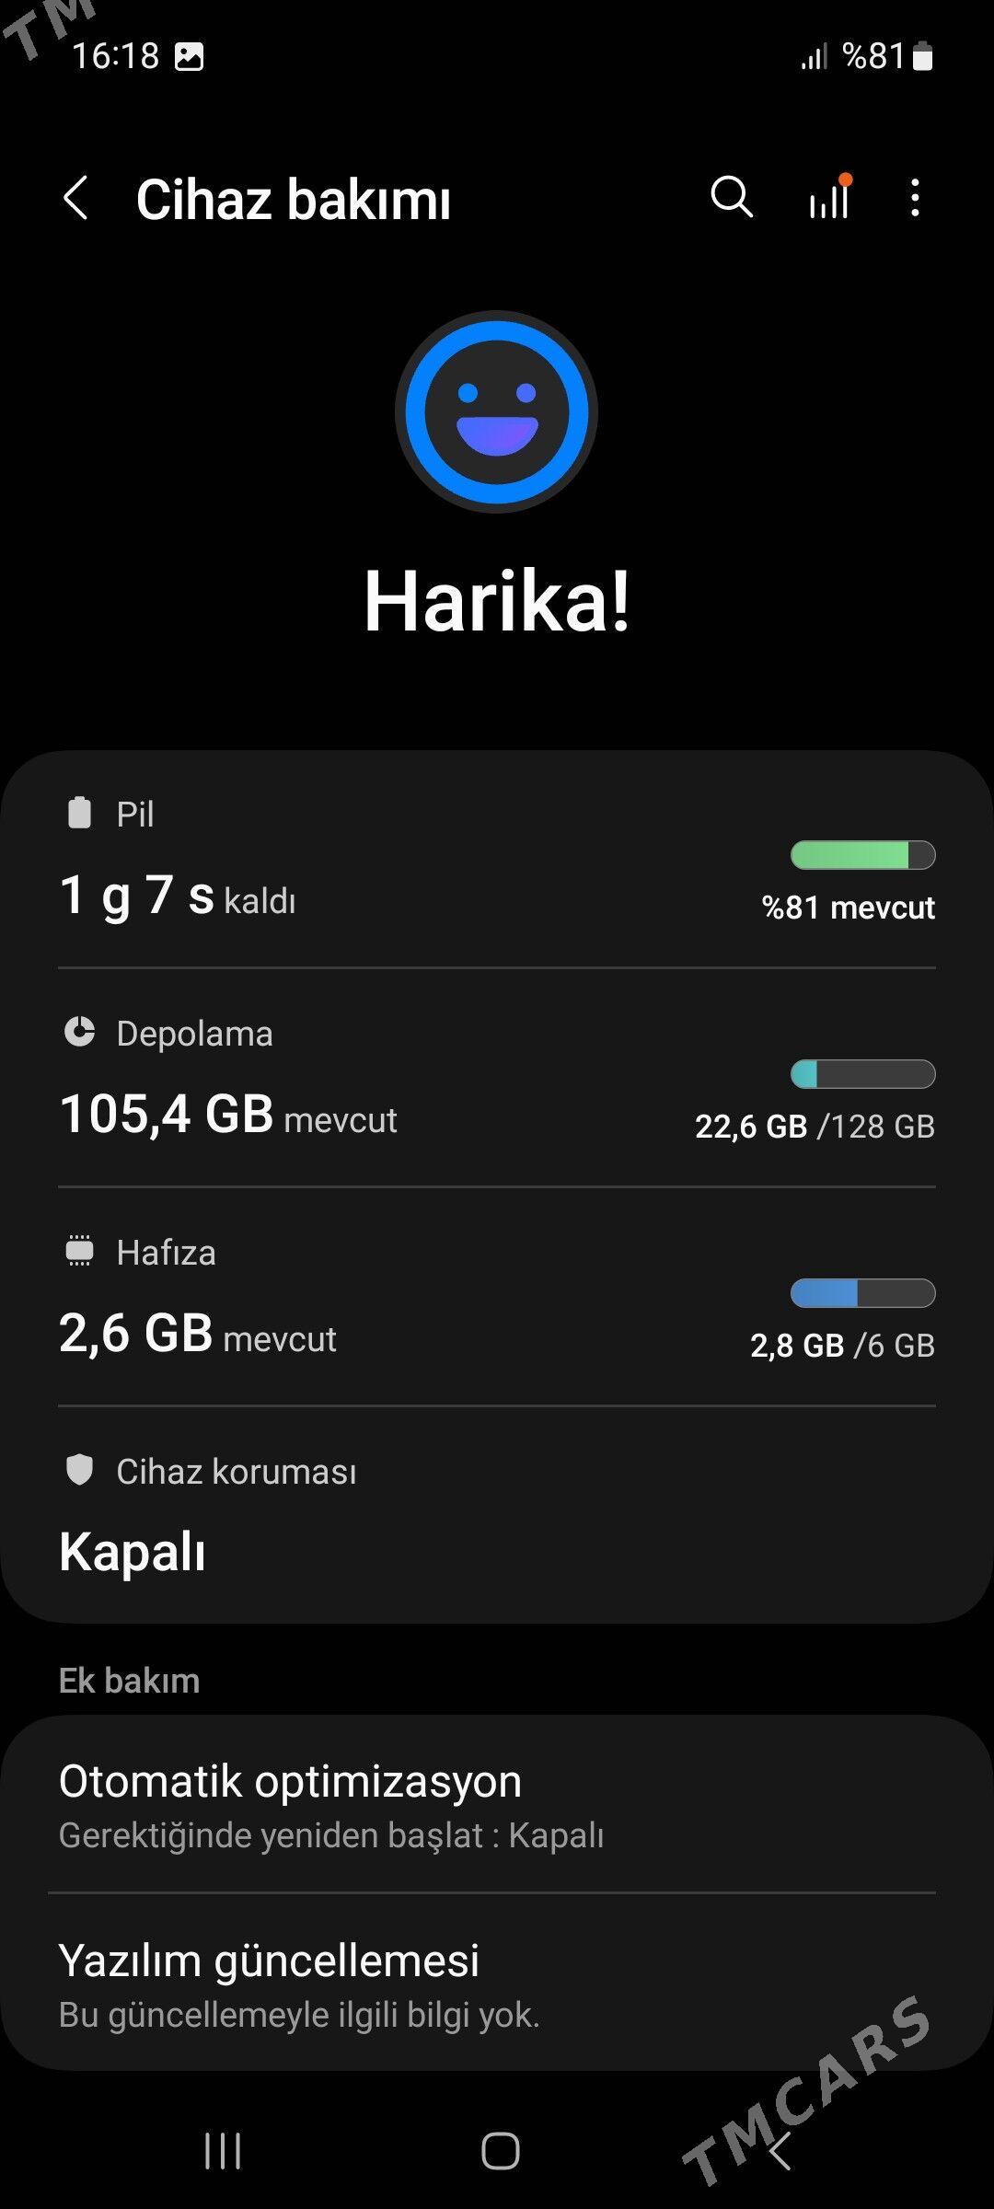Tap the Cihaz koruması shield icon

tap(80, 1470)
